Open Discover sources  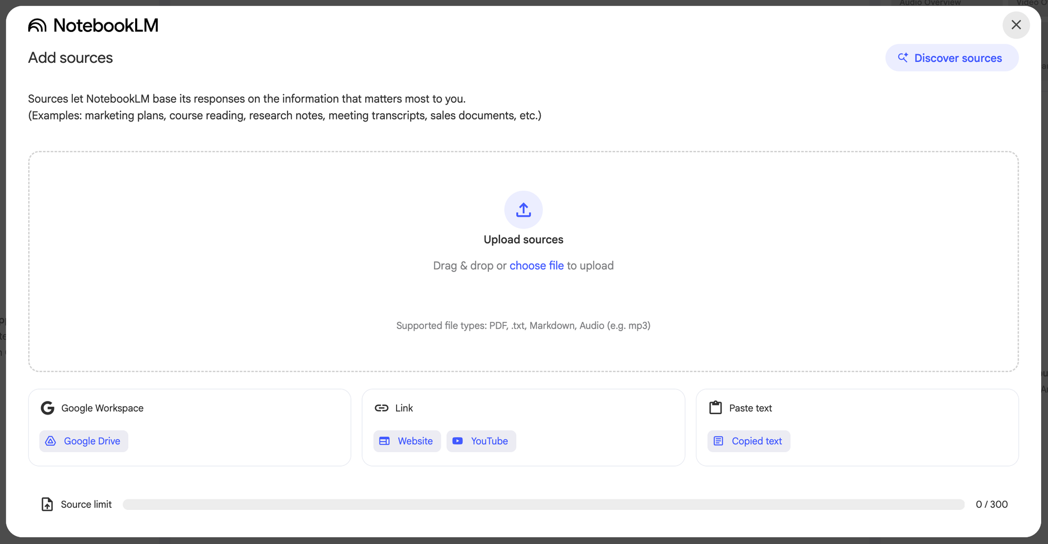point(952,58)
